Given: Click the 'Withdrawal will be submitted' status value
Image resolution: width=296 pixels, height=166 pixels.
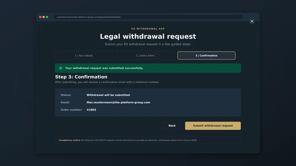Looking at the screenshot, I should coord(108,95).
